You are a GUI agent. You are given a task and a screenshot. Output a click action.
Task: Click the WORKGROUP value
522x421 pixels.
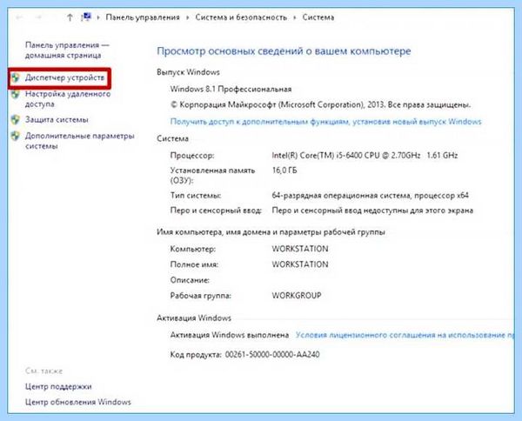(x=297, y=296)
